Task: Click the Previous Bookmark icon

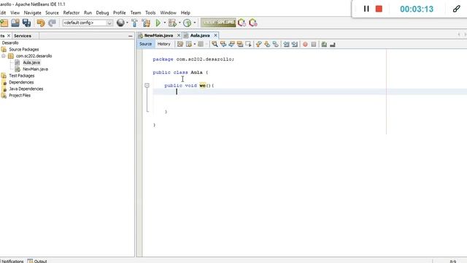Action: (258, 45)
